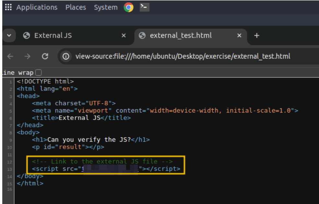
Task: Click the Chrome launcher icon in top panel
Action: click(129, 7)
